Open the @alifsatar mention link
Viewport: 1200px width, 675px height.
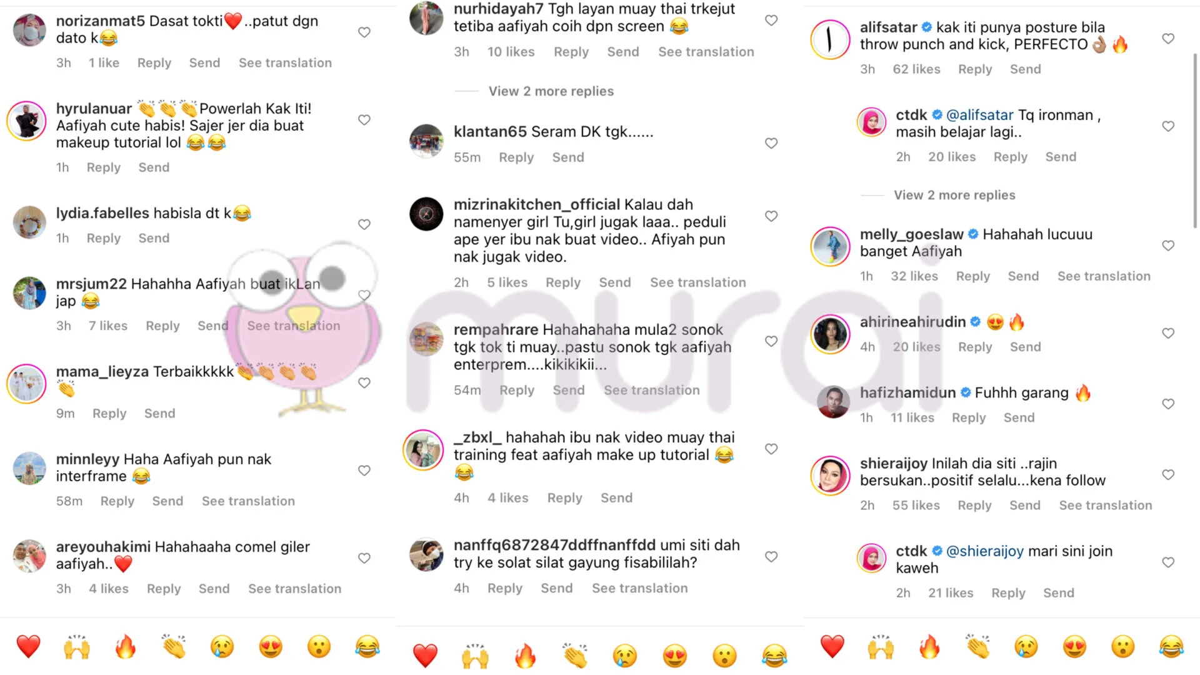point(979,115)
